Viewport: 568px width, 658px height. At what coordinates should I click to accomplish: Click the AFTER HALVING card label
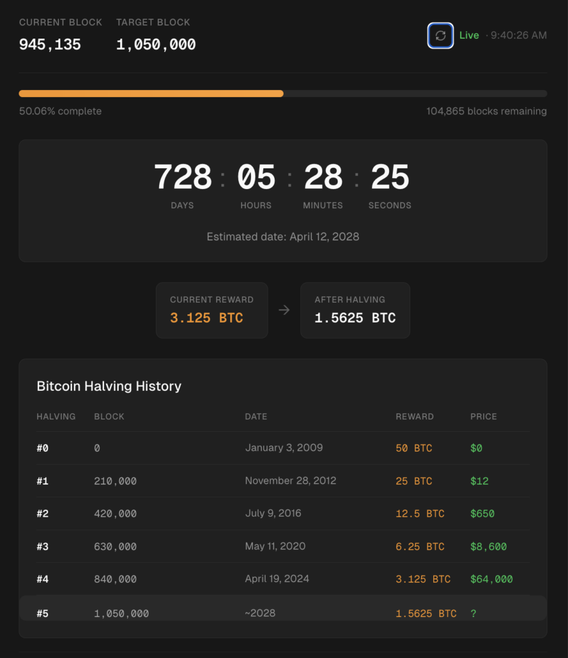(x=350, y=299)
